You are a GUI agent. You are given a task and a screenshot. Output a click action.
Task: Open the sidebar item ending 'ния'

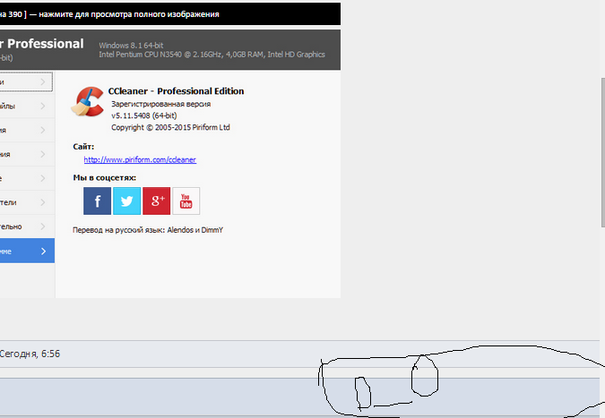click(27, 154)
